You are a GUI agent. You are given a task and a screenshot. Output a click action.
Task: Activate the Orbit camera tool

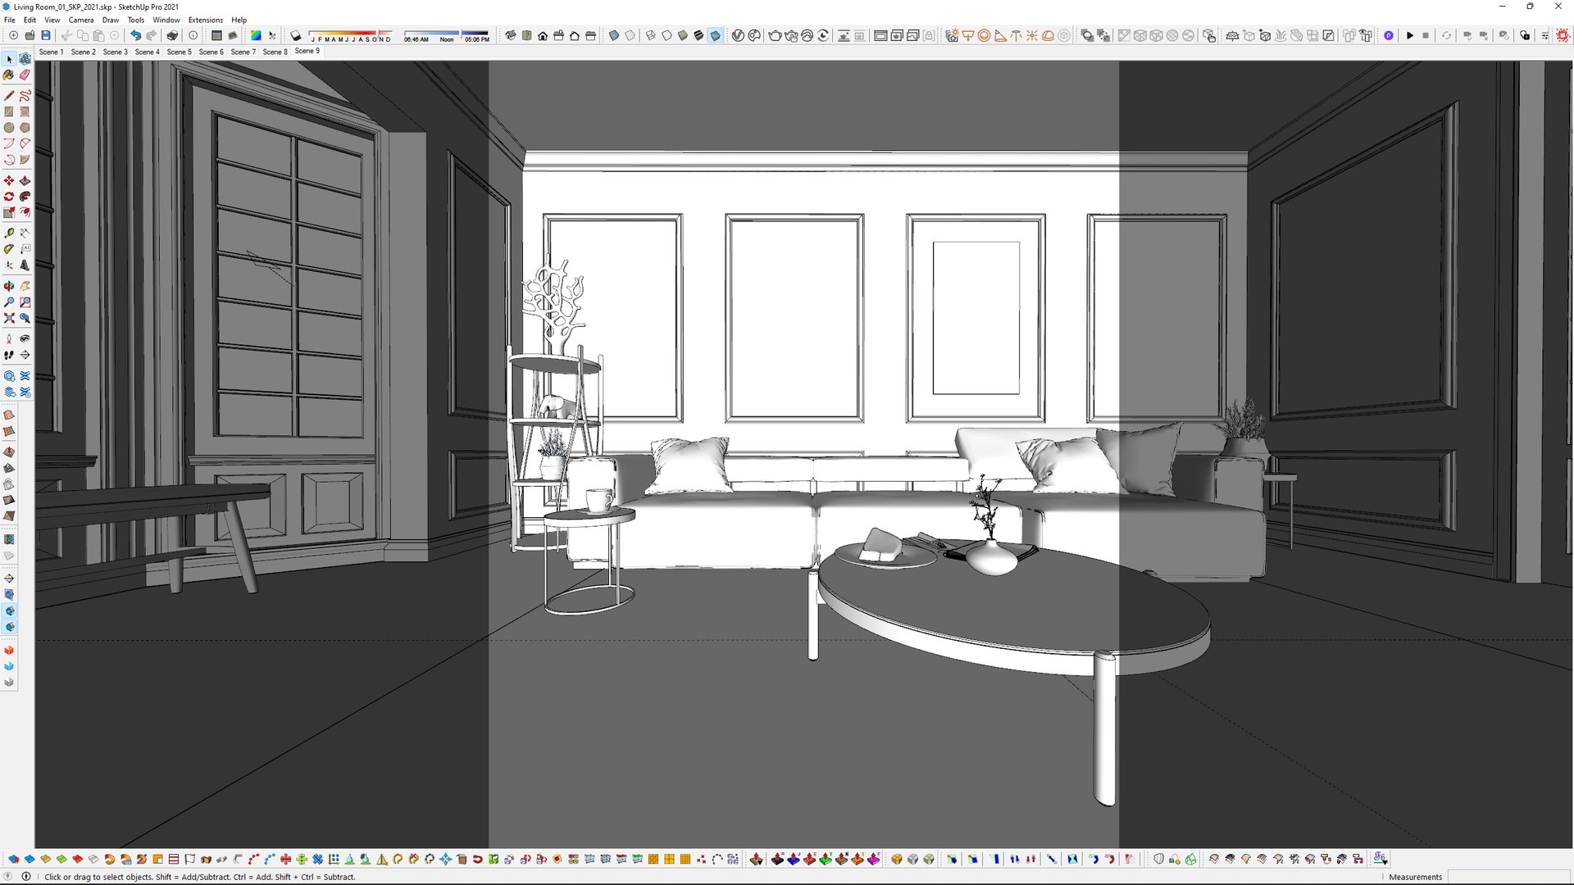coord(9,286)
